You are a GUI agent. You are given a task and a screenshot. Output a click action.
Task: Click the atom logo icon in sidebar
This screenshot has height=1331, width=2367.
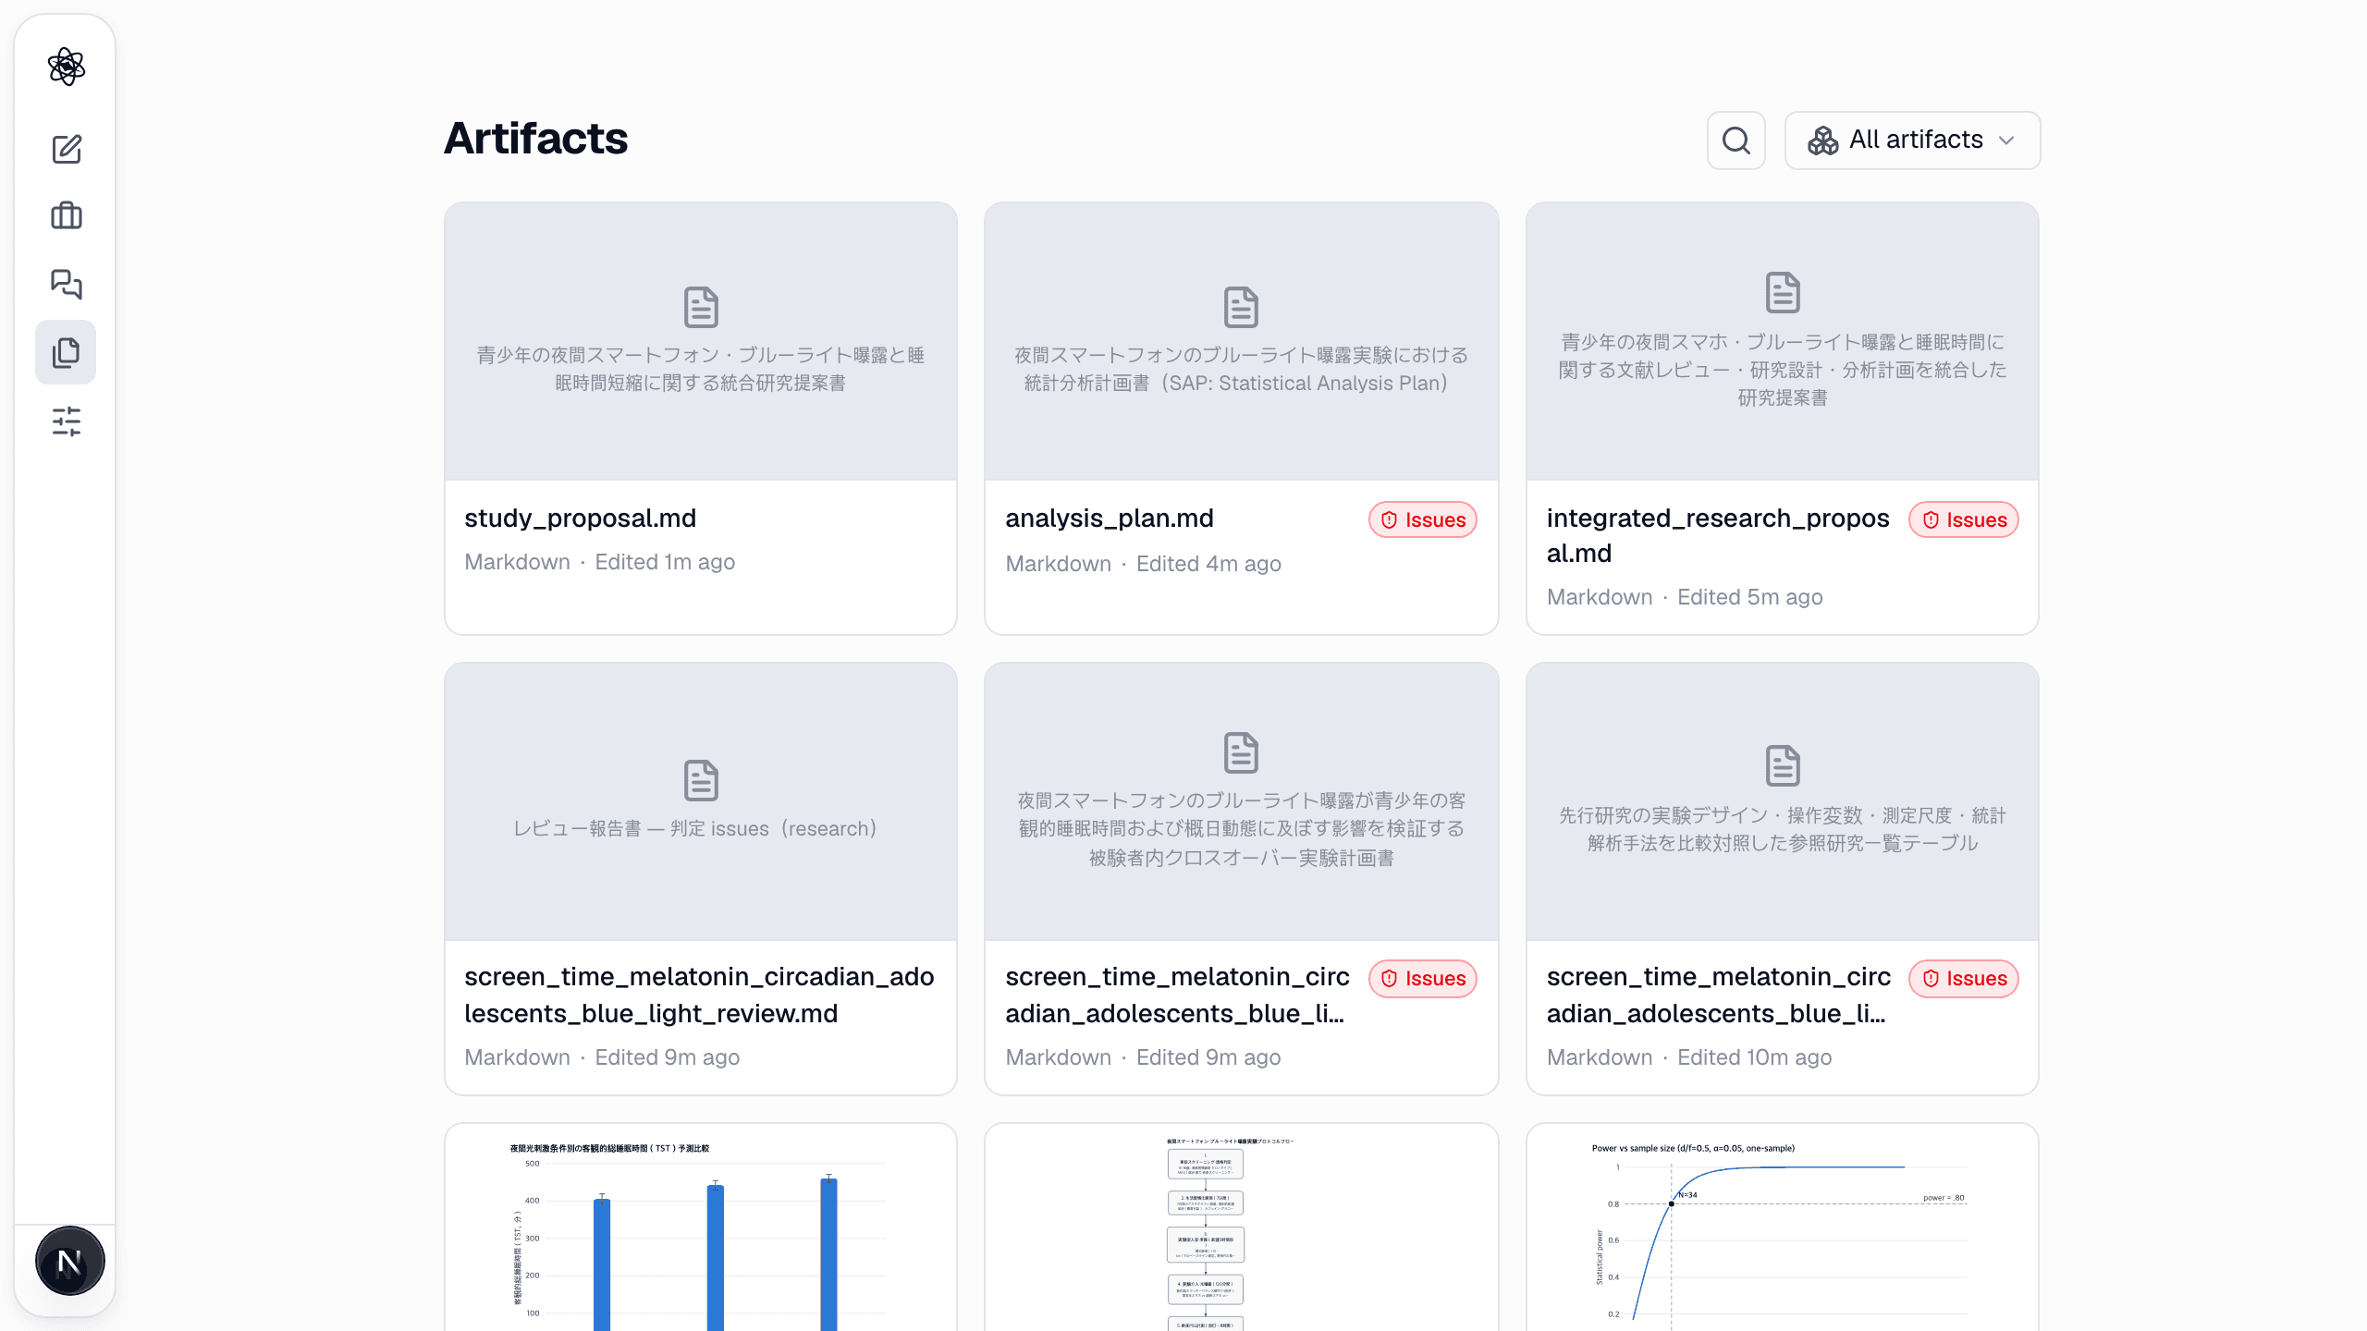coord(66,67)
